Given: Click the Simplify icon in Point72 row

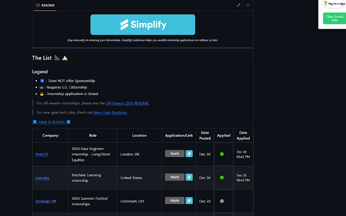Looking at the screenshot, I should (x=189, y=153).
